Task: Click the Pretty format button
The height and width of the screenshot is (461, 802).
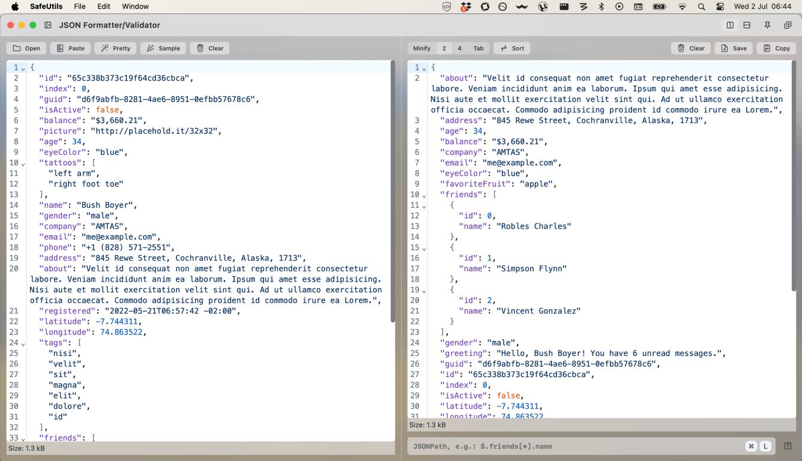Action: pos(115,49)
